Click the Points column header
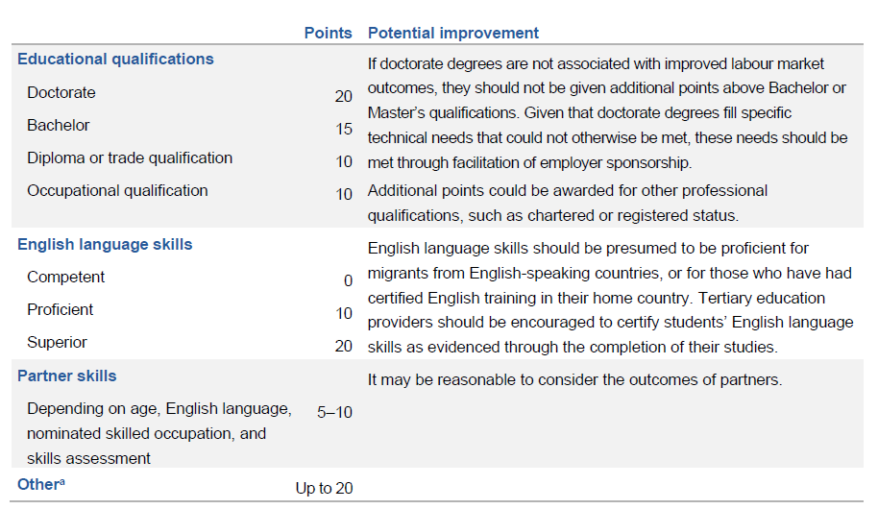878x509 pixels. [x=328, y=33]
